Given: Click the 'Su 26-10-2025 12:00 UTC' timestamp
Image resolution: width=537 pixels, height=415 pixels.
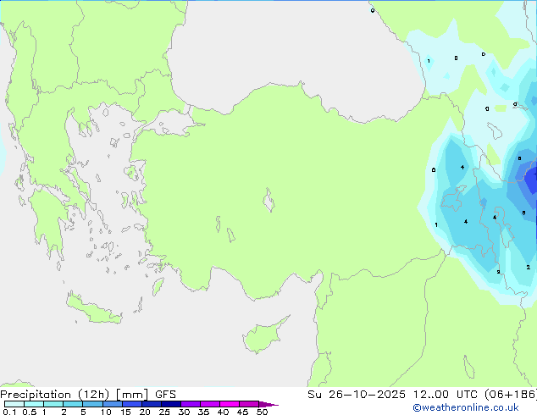Looking at the screenshot, I should [393, 395].
